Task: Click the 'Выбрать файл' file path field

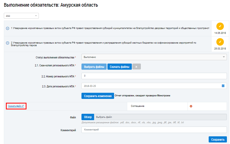Action: click(x=160, y=117)
